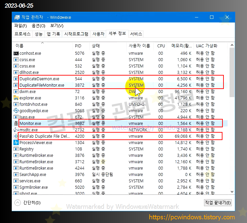The width and height of the screenshot is (247, 223).
Task: Click the lsass.exe process icon
Action: (x=16, y=117)
